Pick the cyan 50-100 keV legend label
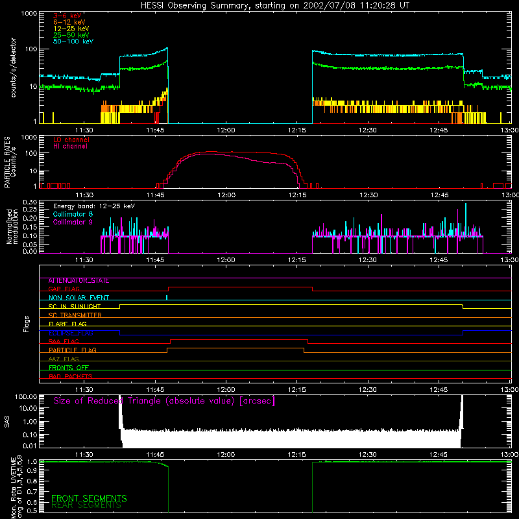Viewport: 519px width, 519px height. tap(73, 42)
